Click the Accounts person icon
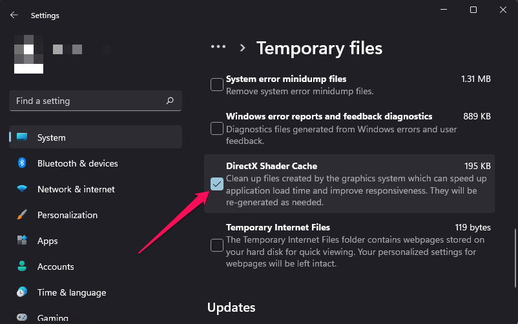This screenshot has width=518, height=324. tap(23, 267)
